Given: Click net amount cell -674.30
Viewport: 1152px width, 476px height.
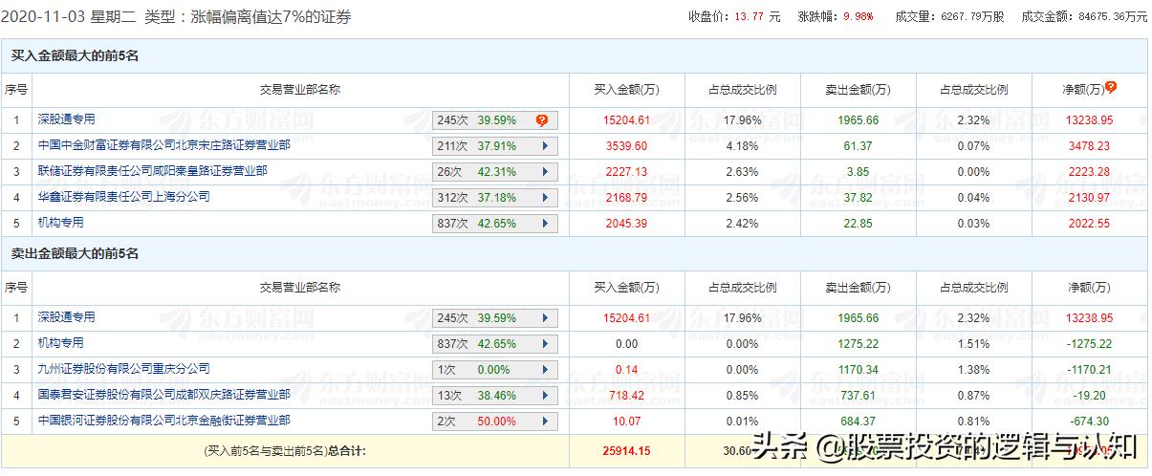Looking at the screenshot, I should tap(1090, 422).
